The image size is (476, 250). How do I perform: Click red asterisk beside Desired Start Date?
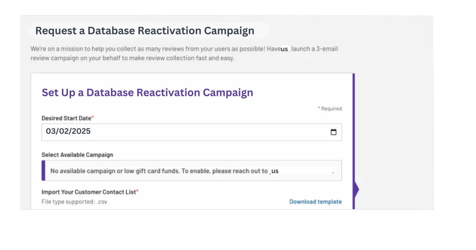click(x=93, y=118)
